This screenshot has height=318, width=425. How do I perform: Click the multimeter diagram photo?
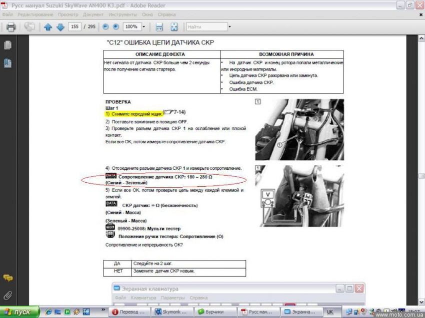[x=299, y=196]
